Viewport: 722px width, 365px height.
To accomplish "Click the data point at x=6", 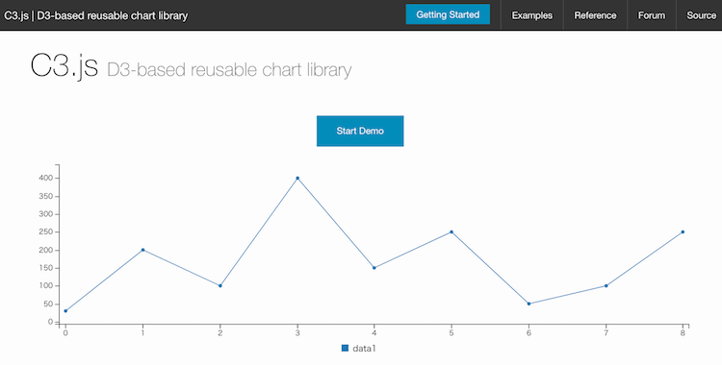I will pyautogui.click(x=529, y=304).
